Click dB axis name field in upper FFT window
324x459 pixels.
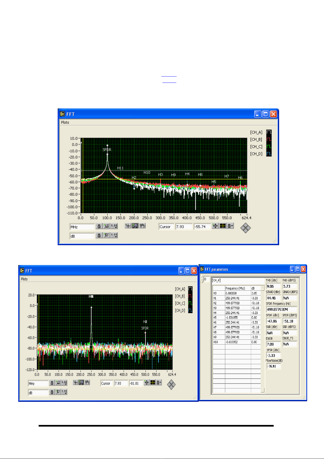click(x=82, y=236)
